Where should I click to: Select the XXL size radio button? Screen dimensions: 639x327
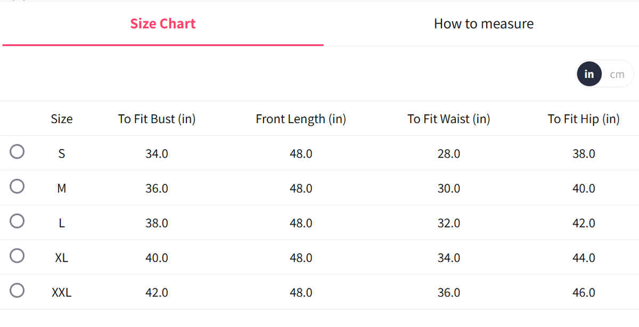point(17,290)
